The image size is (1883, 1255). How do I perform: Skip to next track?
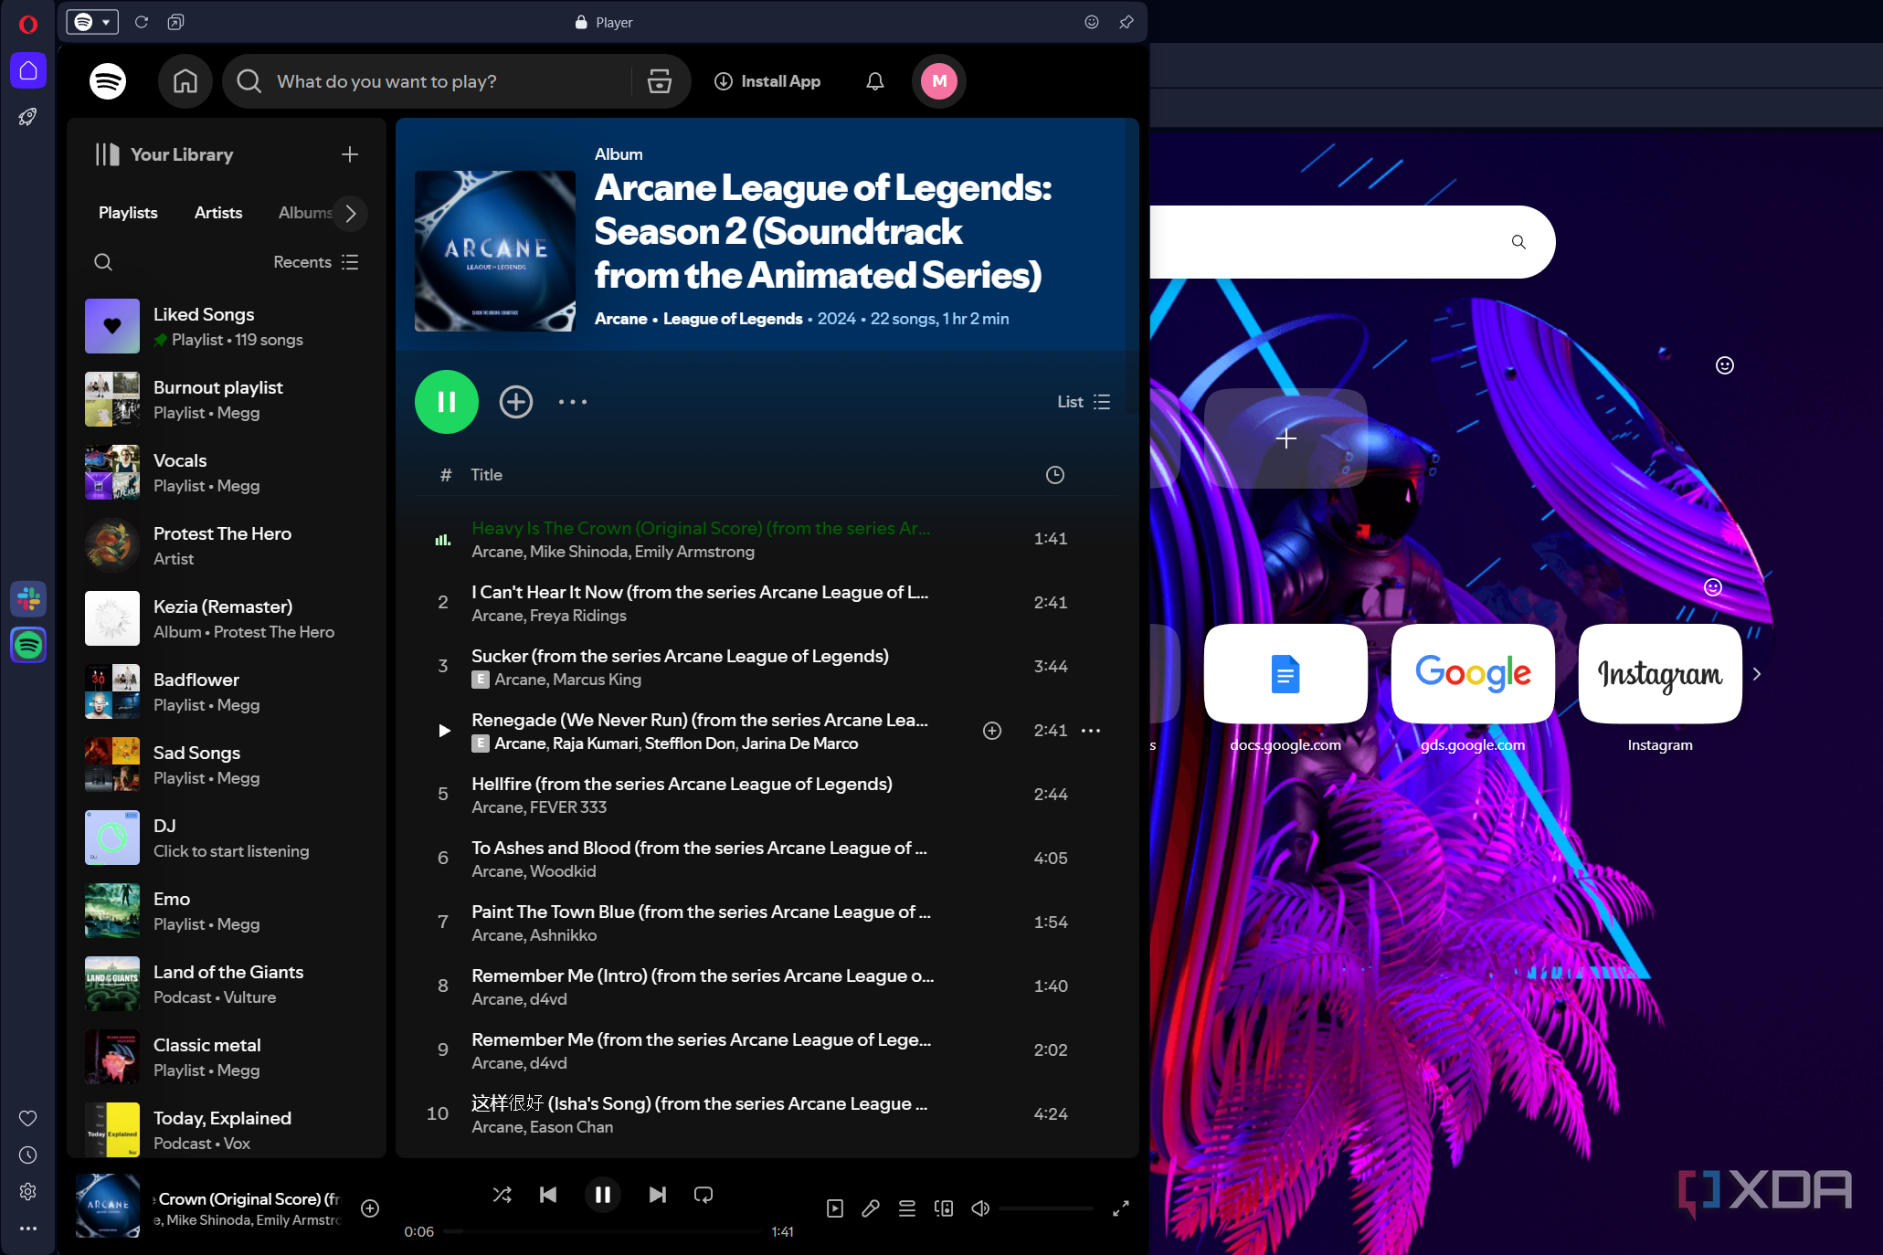(658, 1195)
